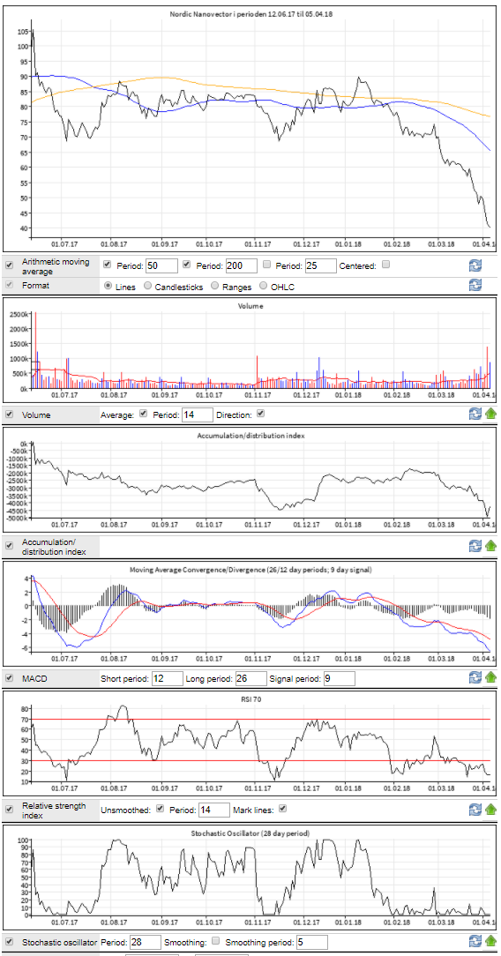Toggle the MACD indicator checkbox

click(x=9, y=678)
